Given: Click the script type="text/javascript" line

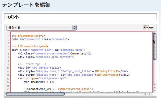Looking at the screenshot, I should (x=42, y=78).
